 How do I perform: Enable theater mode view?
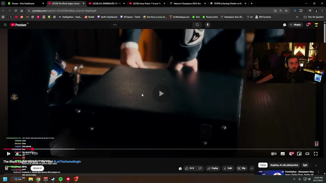pos(307,154)
